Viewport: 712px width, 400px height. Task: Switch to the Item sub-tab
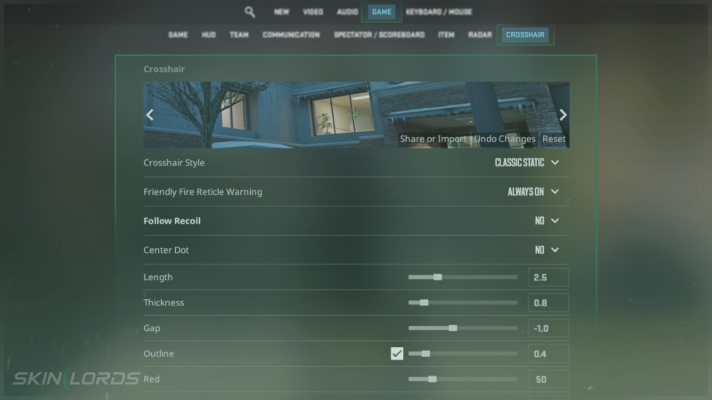(x=446, y=34)
